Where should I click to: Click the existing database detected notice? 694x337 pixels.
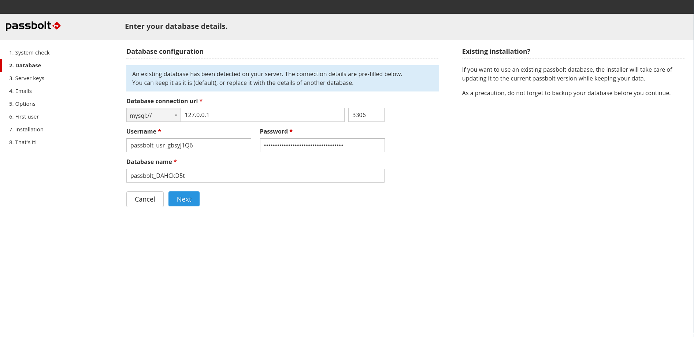click(x=283, y=78)
